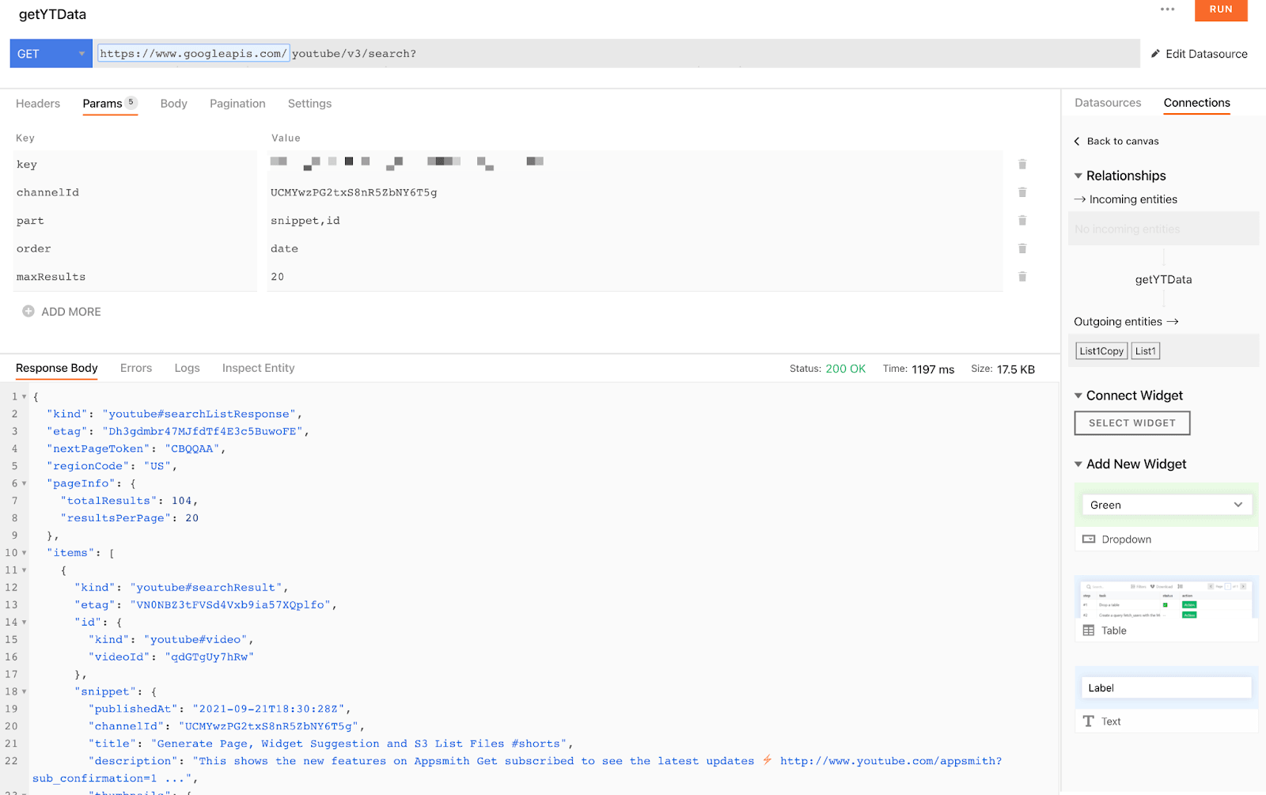Run the getYTData query

coord(1221,9)
